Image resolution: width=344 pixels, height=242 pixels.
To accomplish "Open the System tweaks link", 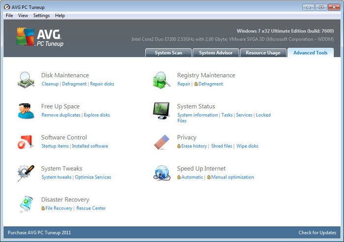I will click(57, 177).
